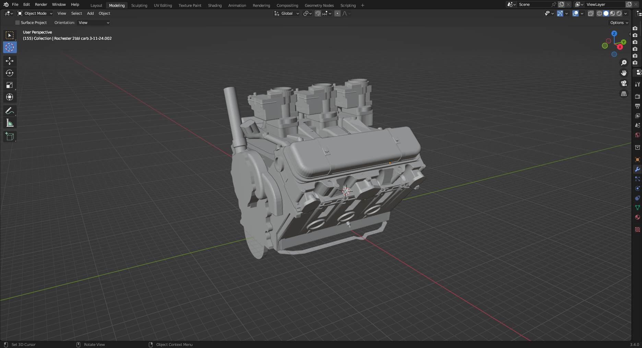Viewport: 642px width, 348px height.
Task: Click the red X axis gizmo handle
Action: pos(620,47)
